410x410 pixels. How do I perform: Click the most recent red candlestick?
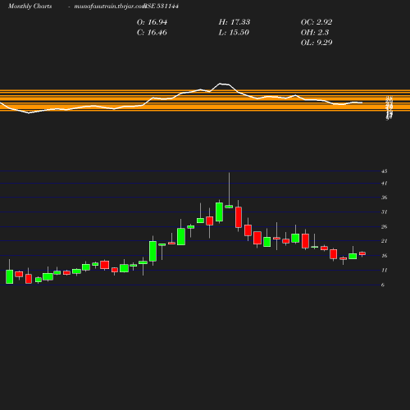(362, 253)
